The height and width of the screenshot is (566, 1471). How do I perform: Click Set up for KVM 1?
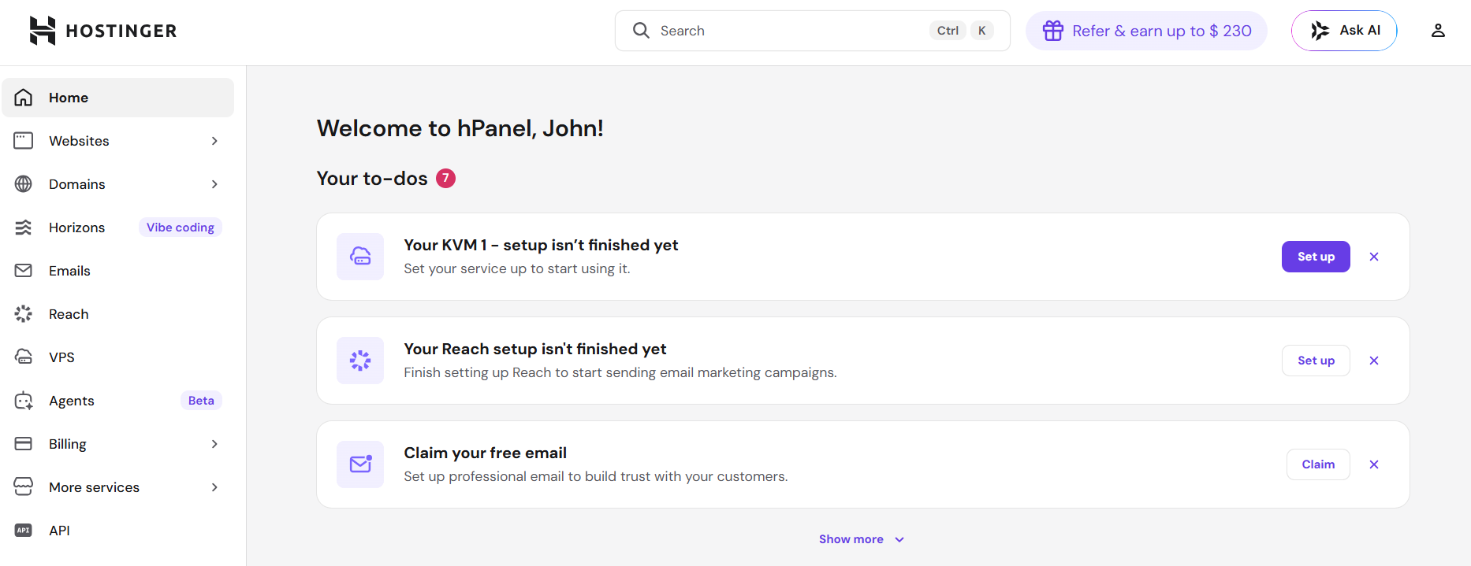click(1316, 257)
